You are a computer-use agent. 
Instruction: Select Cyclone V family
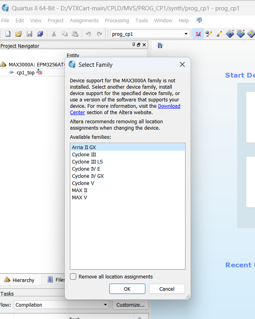(x=127, y=183)
